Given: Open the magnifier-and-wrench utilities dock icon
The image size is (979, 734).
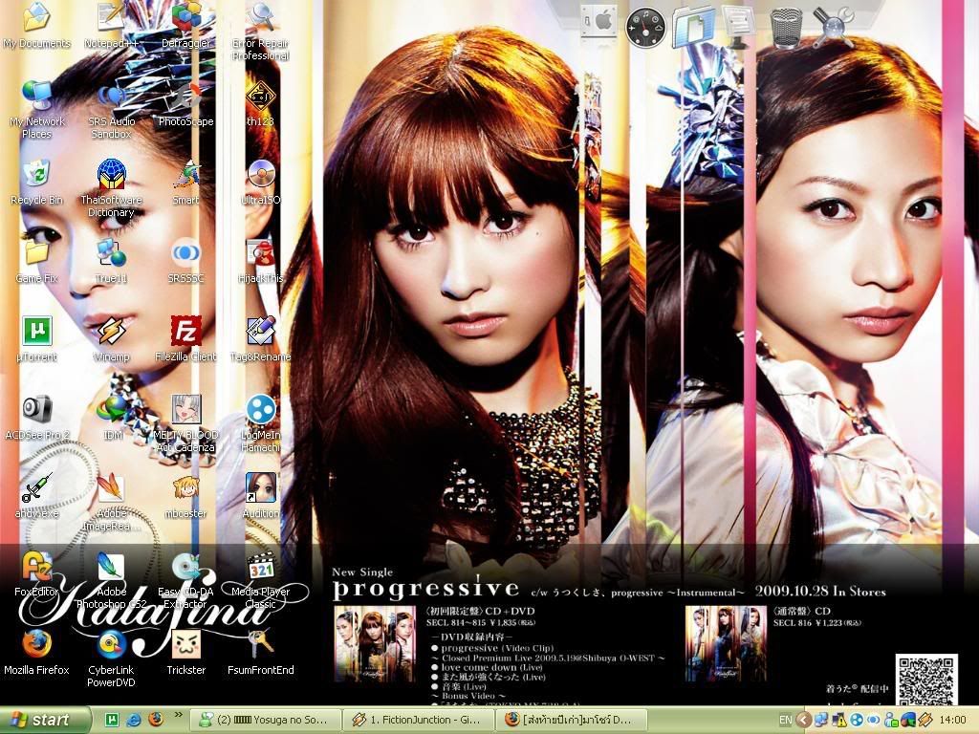Looking at the screenshot, I should [834, 27].
